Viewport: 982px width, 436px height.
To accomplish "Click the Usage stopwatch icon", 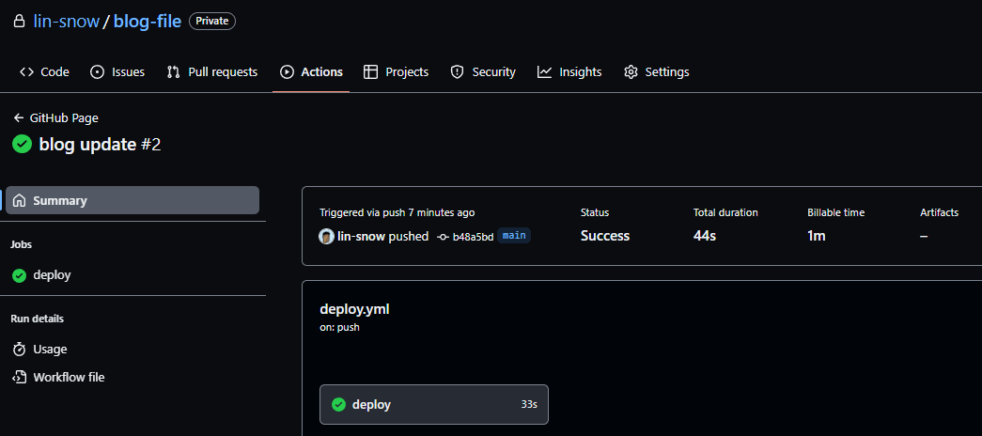I will click(20, 349).
